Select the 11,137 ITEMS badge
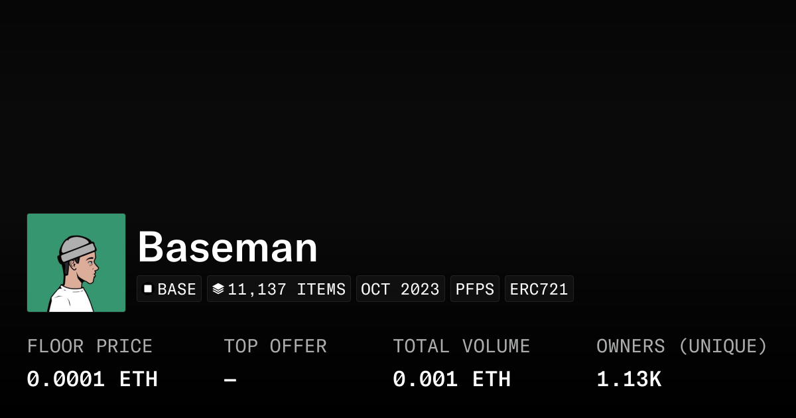 279,289
